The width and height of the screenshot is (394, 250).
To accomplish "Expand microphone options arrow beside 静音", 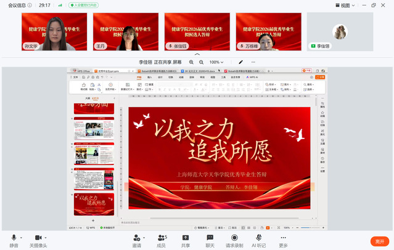I will pyautogui.click(x=22, y=237).
